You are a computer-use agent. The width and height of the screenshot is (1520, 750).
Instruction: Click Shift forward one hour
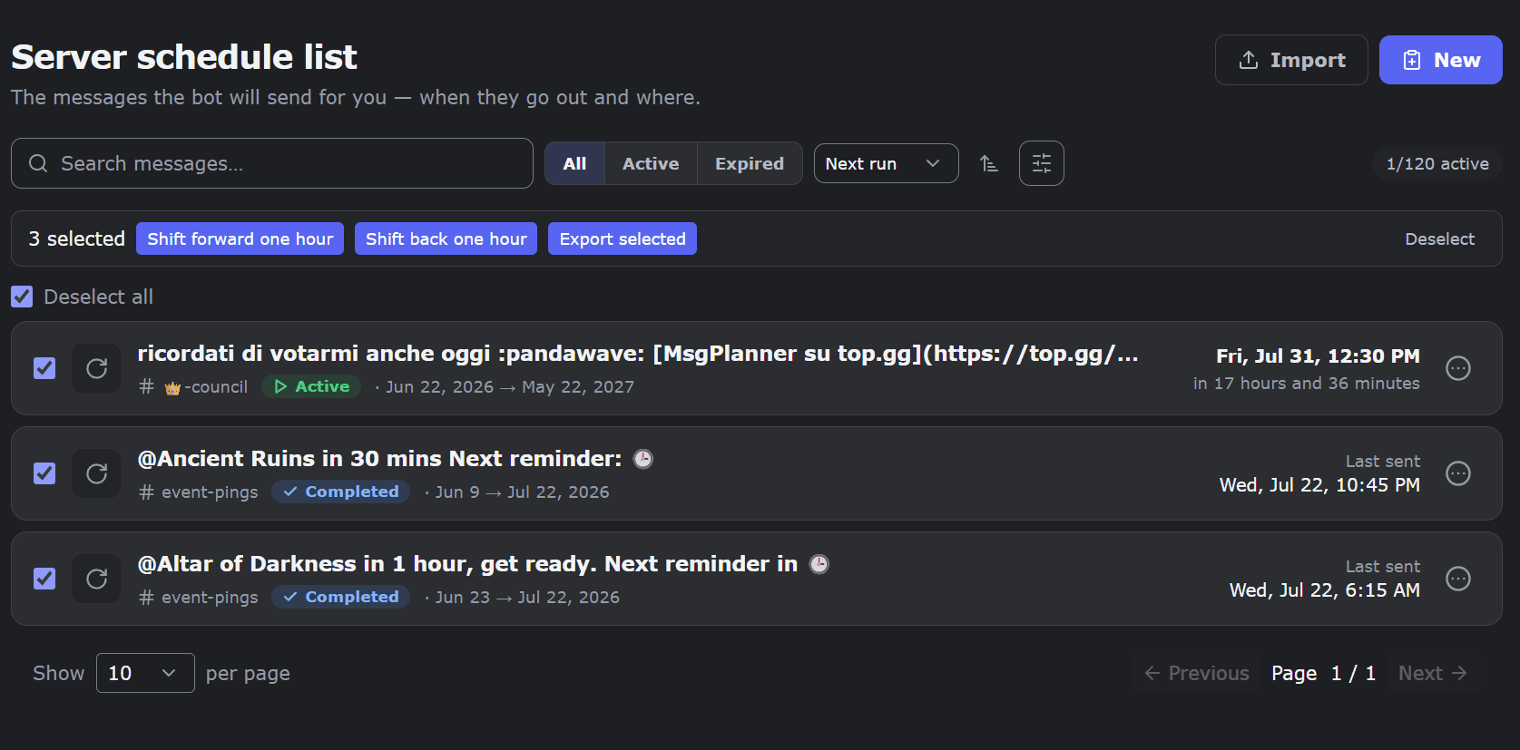coord(240,239)
